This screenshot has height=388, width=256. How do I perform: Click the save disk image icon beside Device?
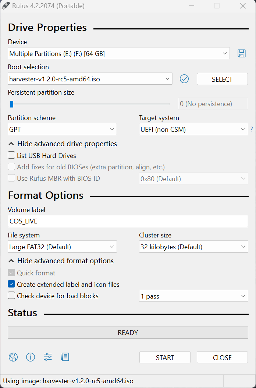tap(242, 53)
